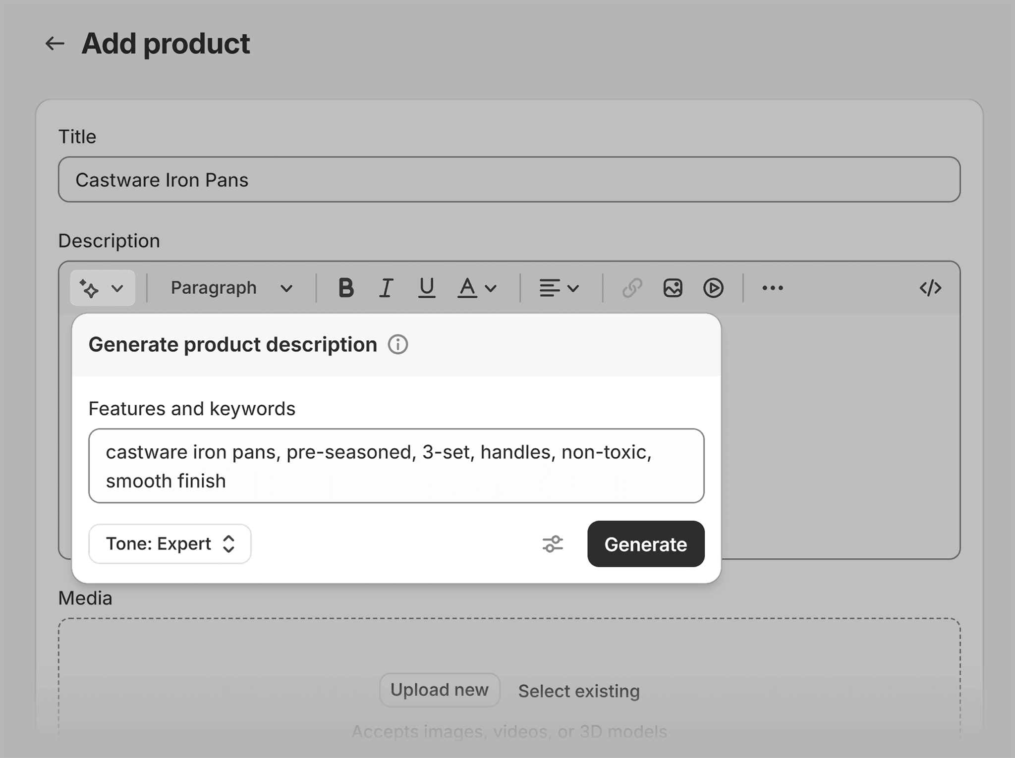Click the Generate button

[644, 544]
